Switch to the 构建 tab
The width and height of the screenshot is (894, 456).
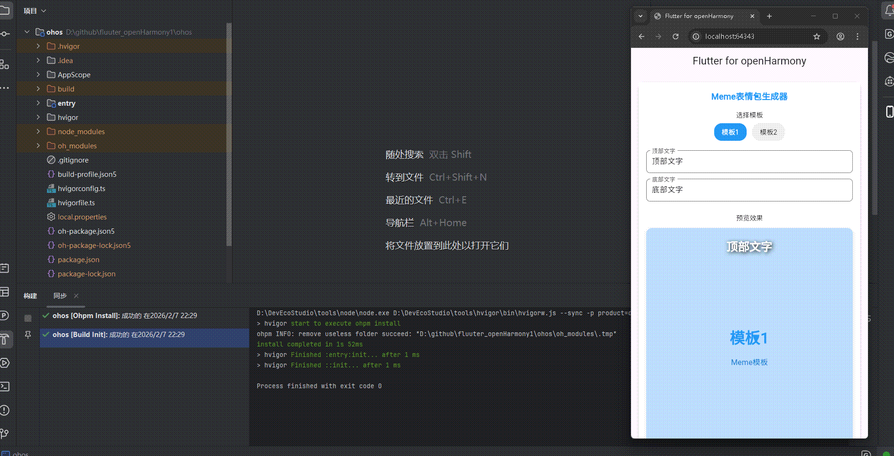point(30,296)
